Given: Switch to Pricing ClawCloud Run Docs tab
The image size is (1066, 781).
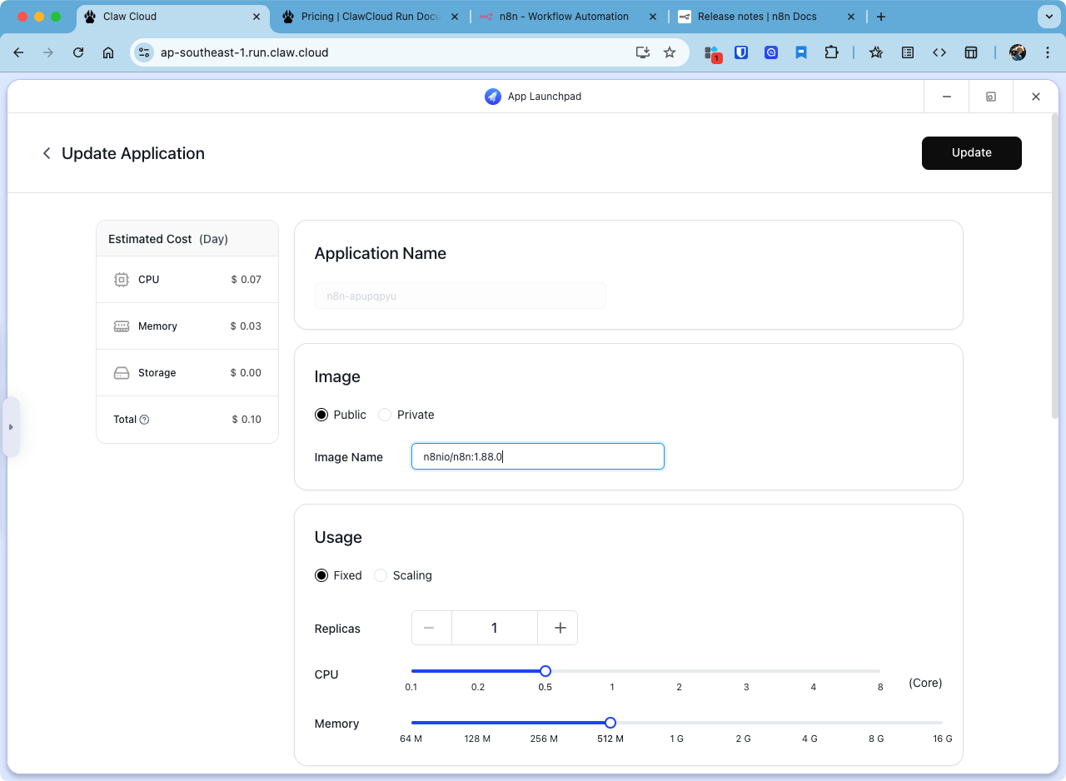Looking at the screenshot, I should point(371,17).
